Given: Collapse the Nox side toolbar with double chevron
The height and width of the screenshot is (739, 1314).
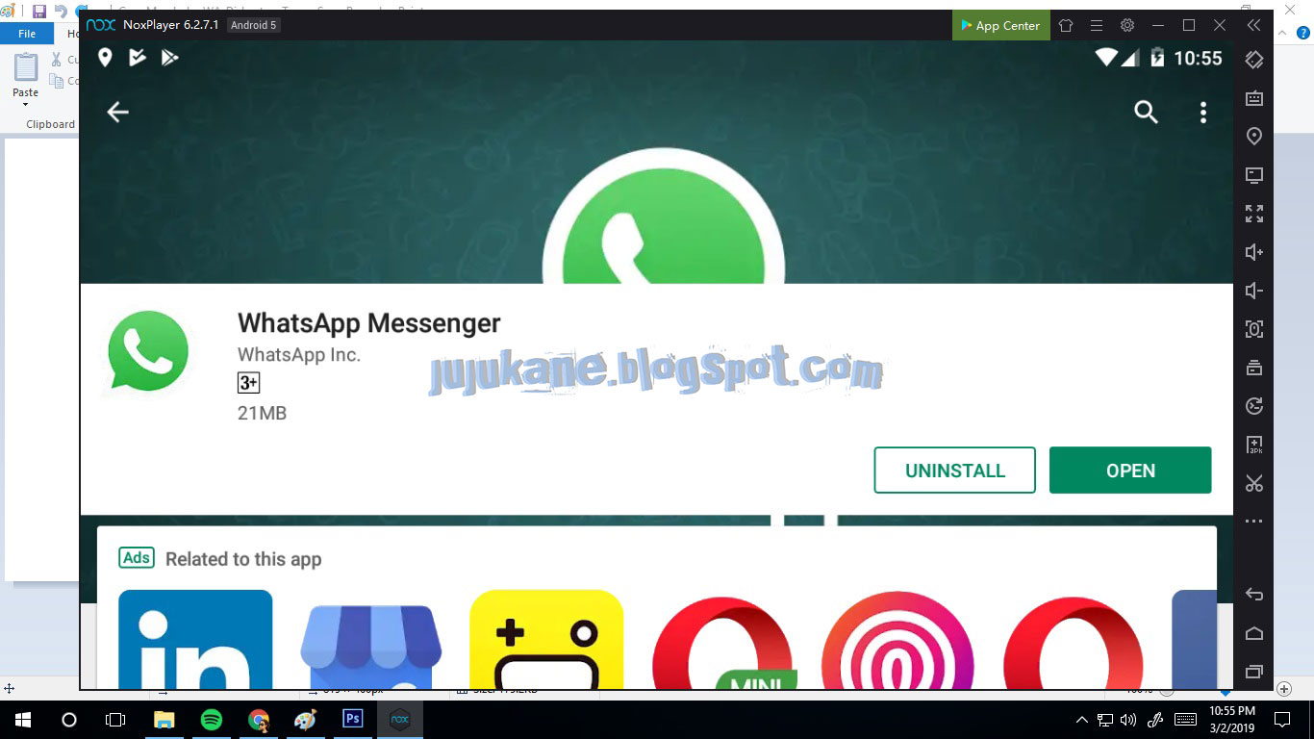Looking at the screenshot, I should (1253, 26).
